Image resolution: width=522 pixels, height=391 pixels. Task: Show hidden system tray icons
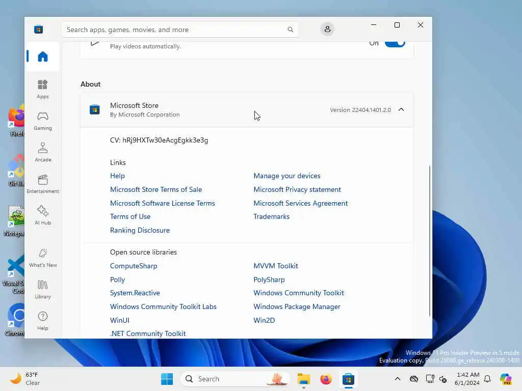pyautogui.click(x=398, y=379)
